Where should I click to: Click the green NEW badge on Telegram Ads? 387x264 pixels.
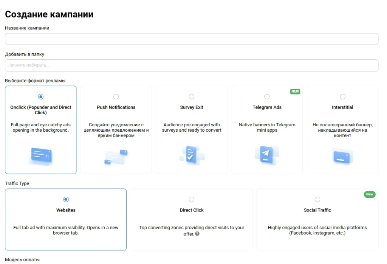295,92
